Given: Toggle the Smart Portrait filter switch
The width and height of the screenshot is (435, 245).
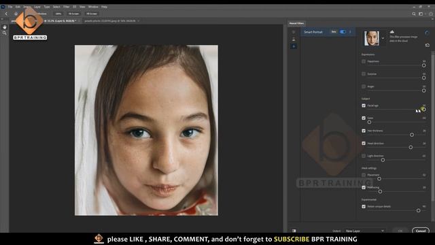Looking at the screenshot, I should point(343,32).
